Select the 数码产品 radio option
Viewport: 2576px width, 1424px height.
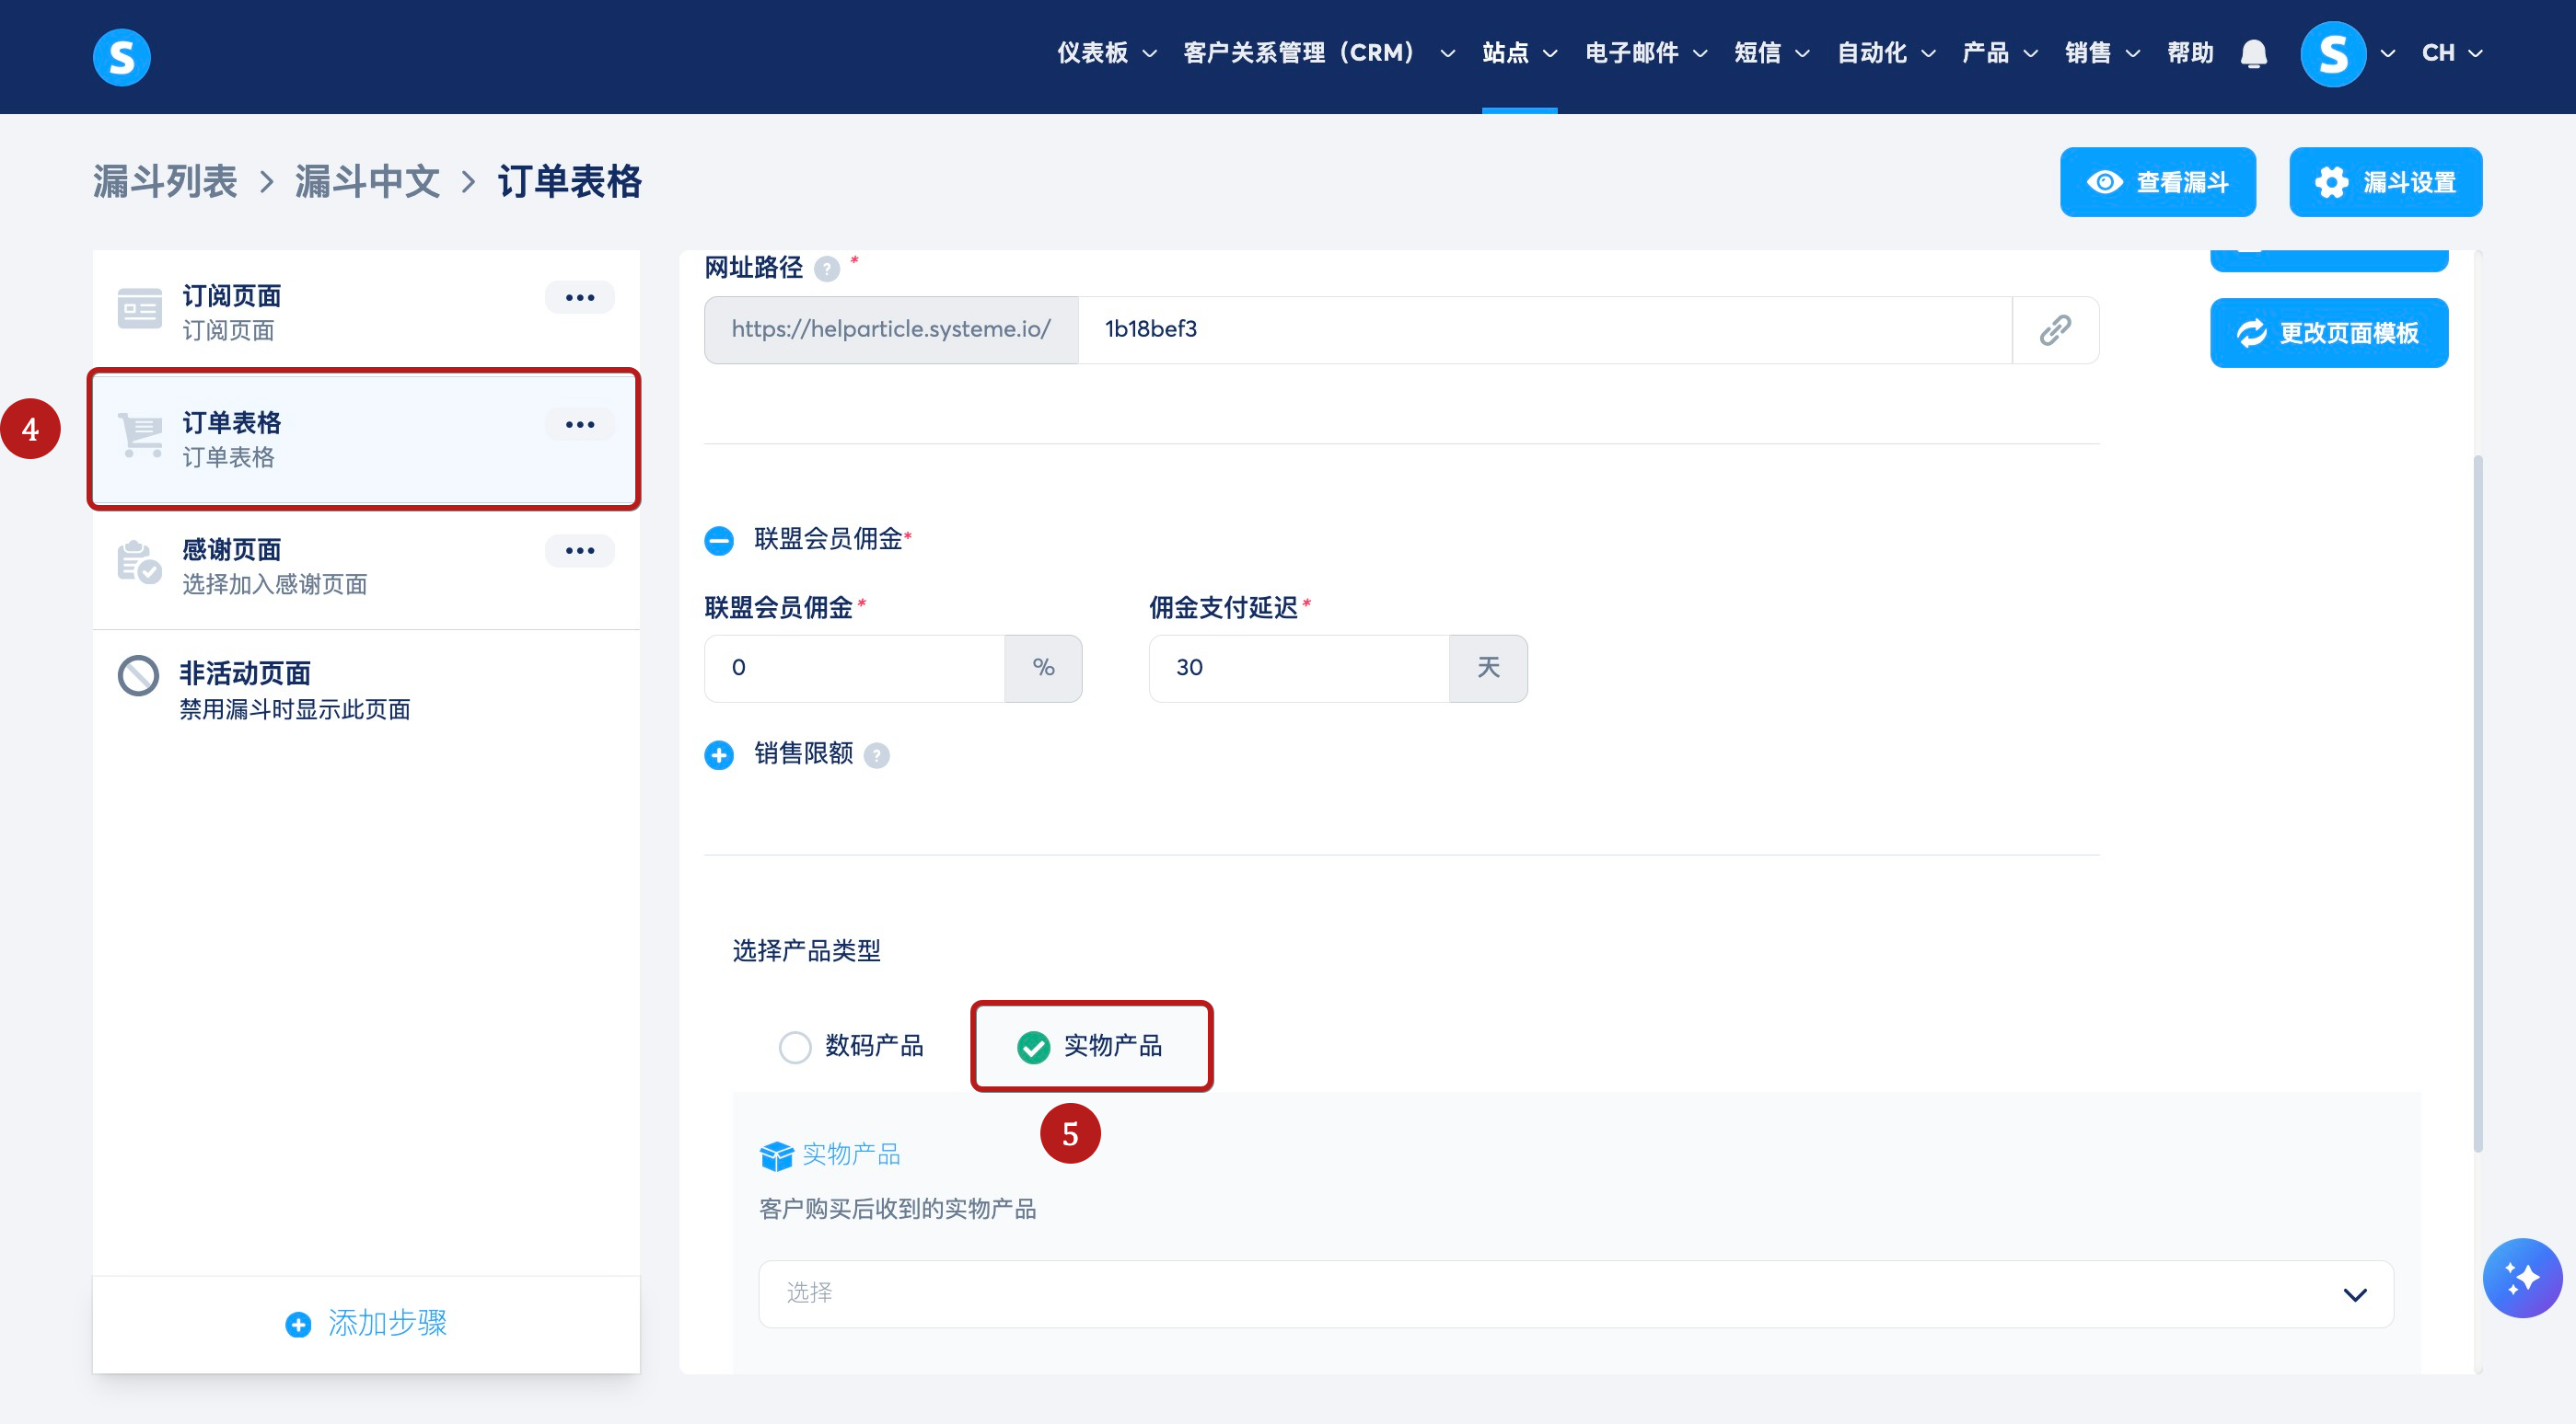pos(795,1047)
